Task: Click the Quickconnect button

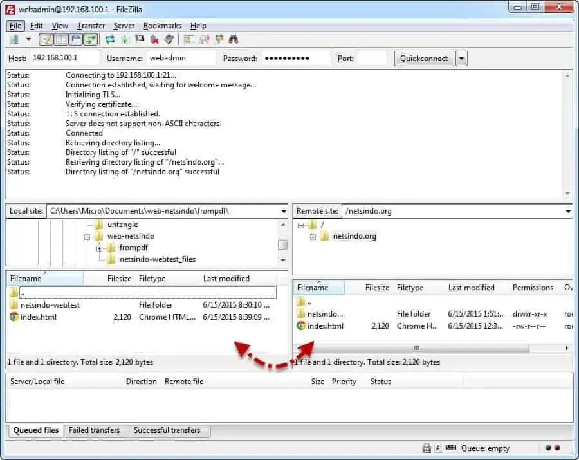Action: 423,59
